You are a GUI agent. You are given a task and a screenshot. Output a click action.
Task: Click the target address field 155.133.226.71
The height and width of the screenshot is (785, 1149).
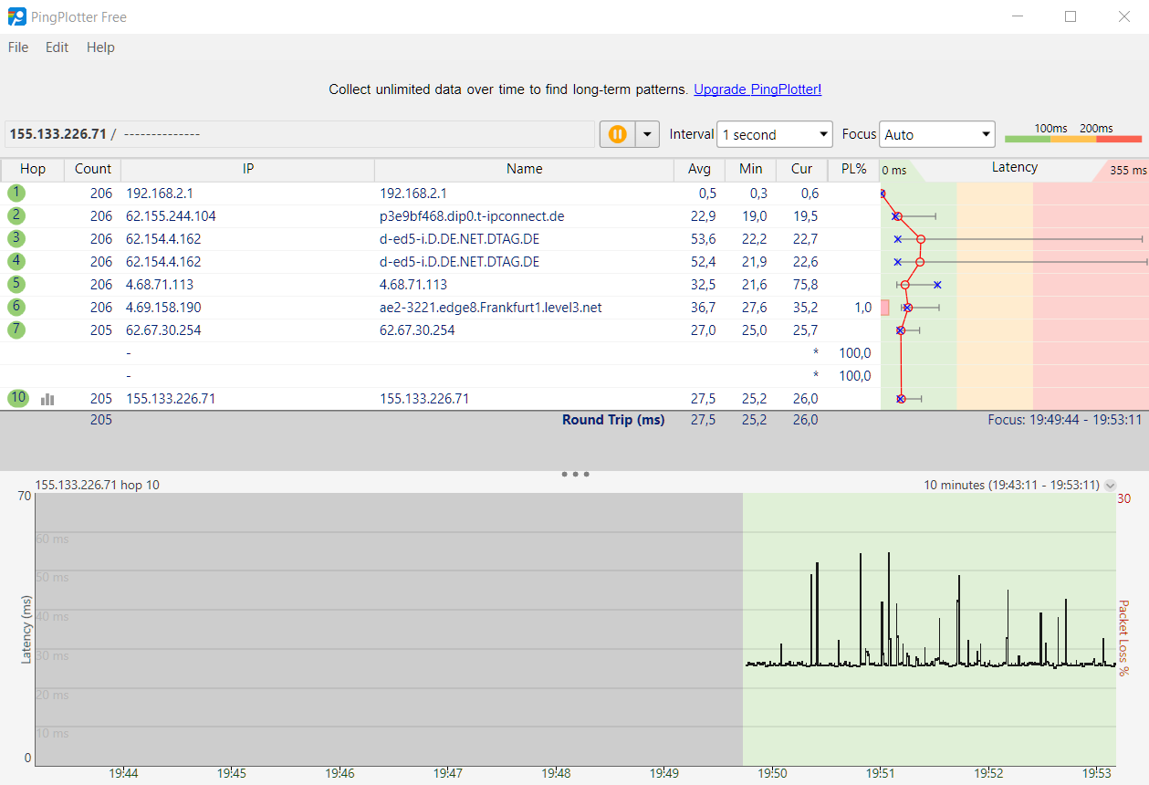tap(299, 134)
